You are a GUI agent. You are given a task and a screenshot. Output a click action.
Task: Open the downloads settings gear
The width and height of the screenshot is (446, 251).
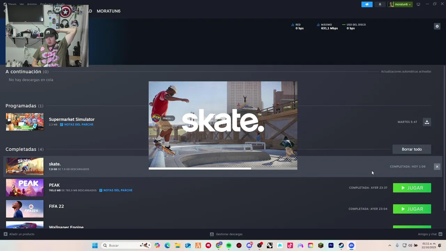tap(437, 26)
